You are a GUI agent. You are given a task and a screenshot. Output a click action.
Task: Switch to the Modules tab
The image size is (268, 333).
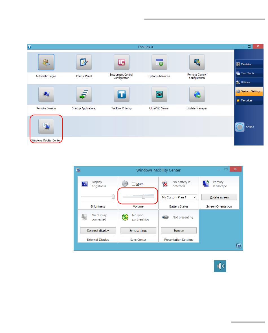tap(249, 64)
